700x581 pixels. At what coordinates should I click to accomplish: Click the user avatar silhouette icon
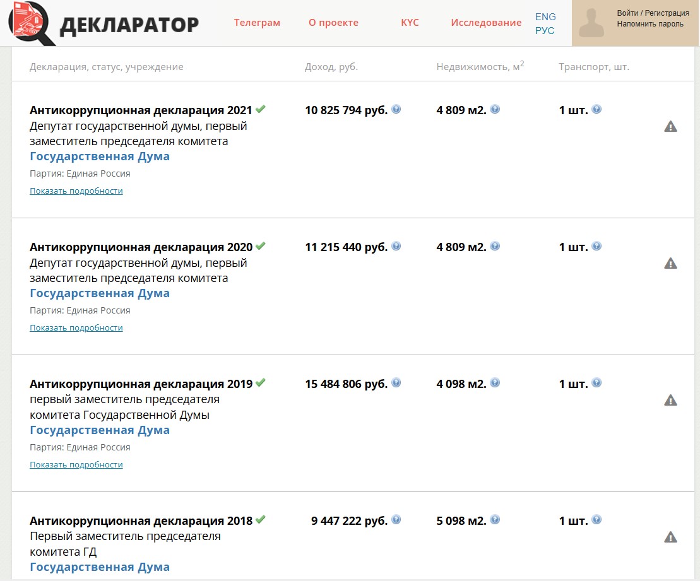tap(591, 23)
